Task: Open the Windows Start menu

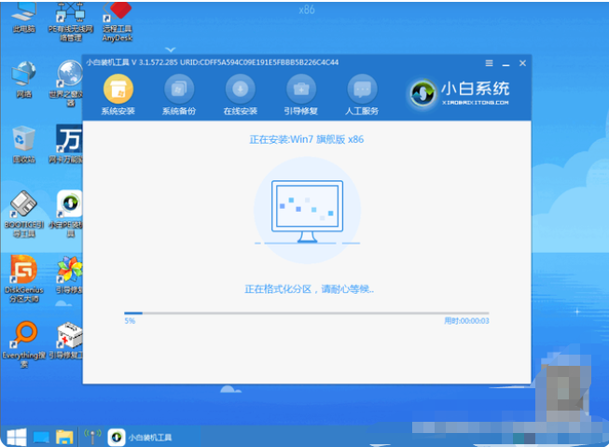Action: click(16, 437)
